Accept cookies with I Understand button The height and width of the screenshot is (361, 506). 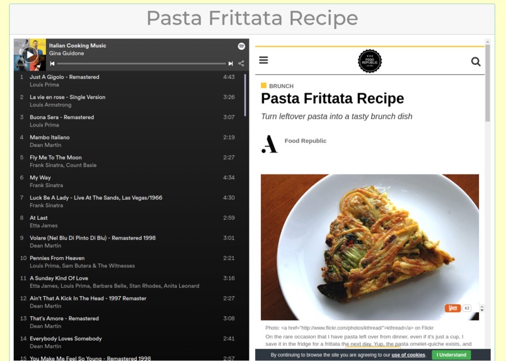(x=451, y=355)
